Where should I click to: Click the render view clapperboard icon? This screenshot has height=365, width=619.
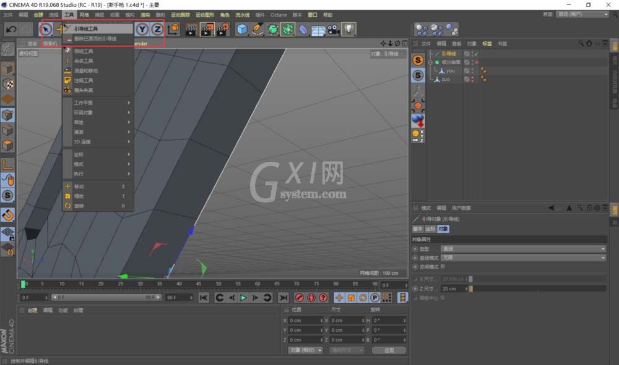(191, 30)
